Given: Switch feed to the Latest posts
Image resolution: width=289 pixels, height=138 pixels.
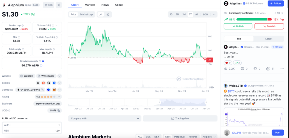Looking at the screenshot, I should pyautogui.click(x=269, y=39).
